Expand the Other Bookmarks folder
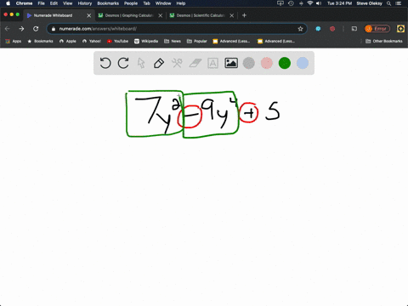The height and width of the screenshot is (306, 408). (x=384, y=41)
